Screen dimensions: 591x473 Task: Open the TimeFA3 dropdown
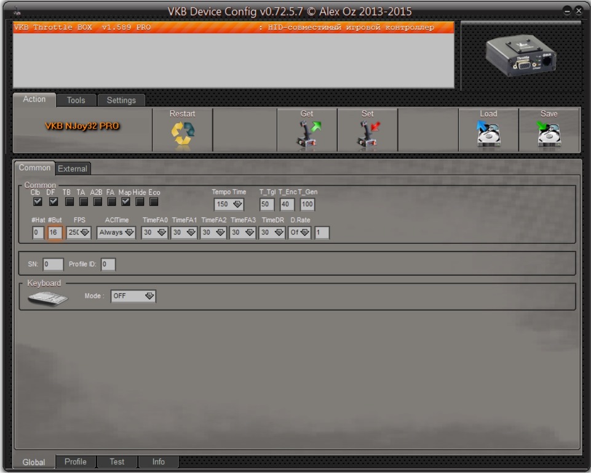tap(243, 233)
